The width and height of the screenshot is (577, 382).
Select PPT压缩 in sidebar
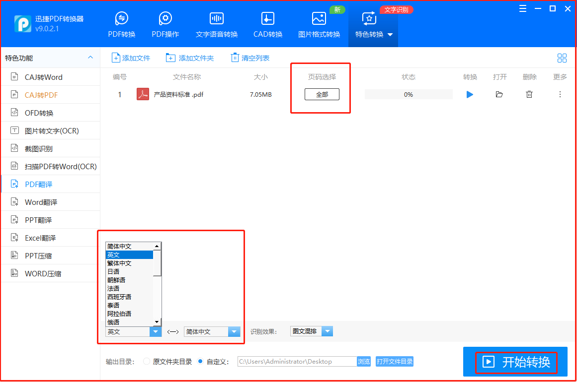pos(51,255)
